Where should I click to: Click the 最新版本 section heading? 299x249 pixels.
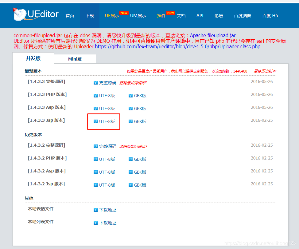point(33,71)
